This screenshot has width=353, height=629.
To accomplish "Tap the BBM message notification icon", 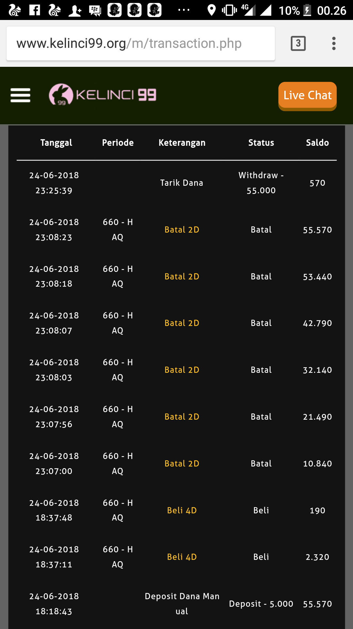I will [x=95, y=10].
